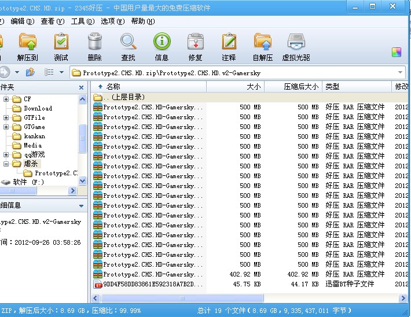Select the Prototype2.C subfolder in tree
411x317 pixels.
pyautogui.click(x=56, y=173)
